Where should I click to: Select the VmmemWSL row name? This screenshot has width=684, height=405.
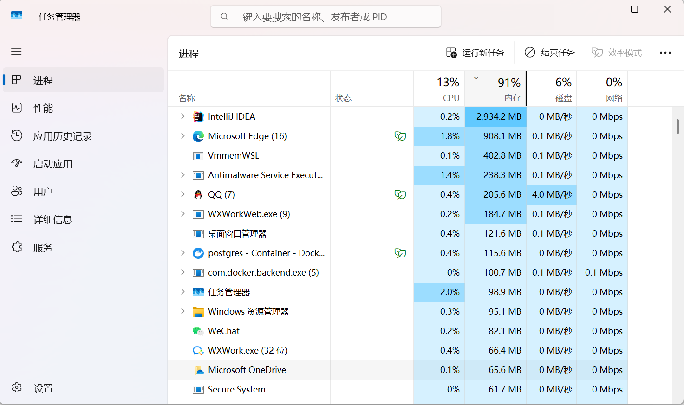pyautogui.click(x=234, y=155)
